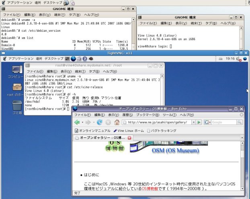This screenshot has width=250, height=199.
Task: Open the back history dropdown arrow
Action: click(82, 122)
